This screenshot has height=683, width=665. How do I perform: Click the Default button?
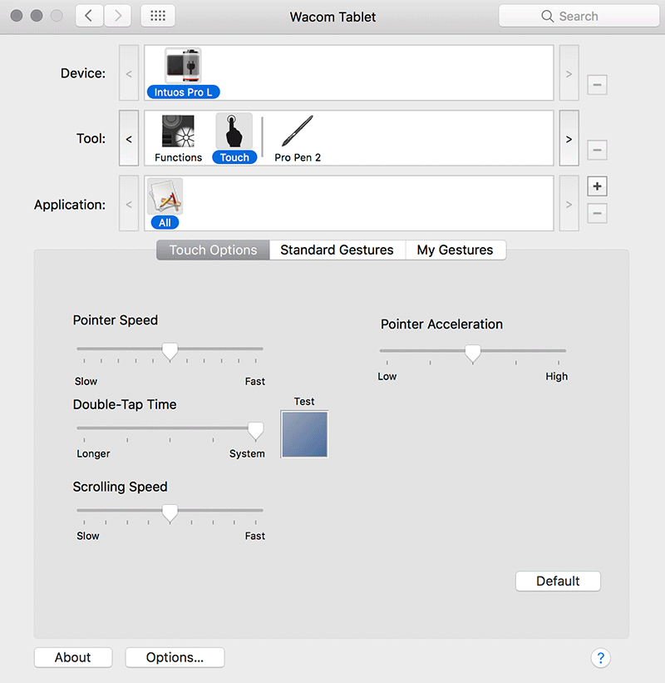coord(558,581)
